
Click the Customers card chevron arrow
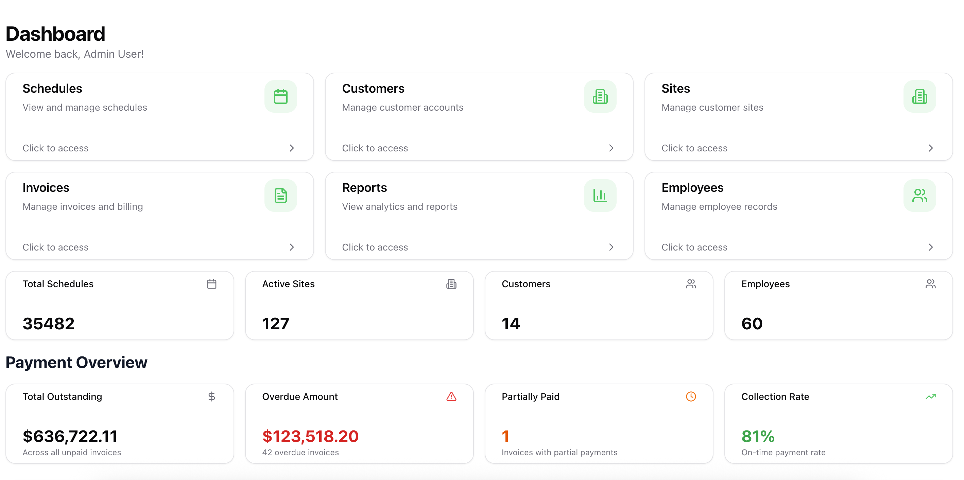611,148
